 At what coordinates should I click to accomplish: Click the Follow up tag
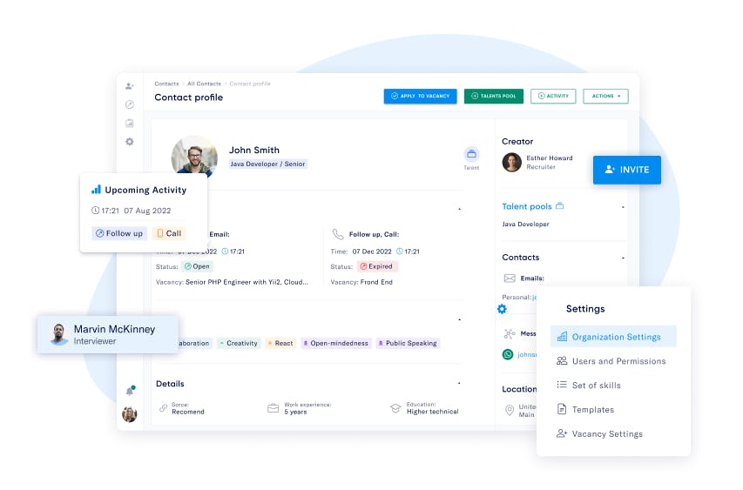click(x=119, y=233)
